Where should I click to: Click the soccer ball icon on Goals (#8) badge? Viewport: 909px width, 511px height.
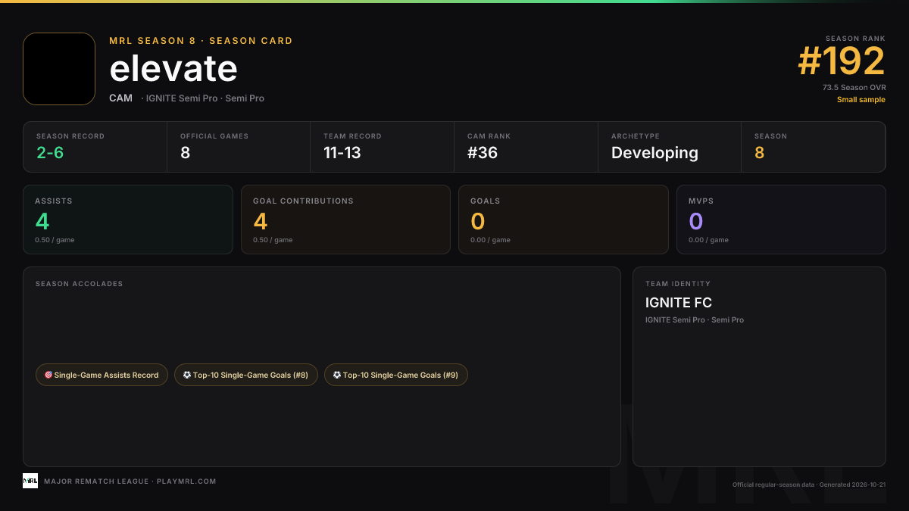187,375
